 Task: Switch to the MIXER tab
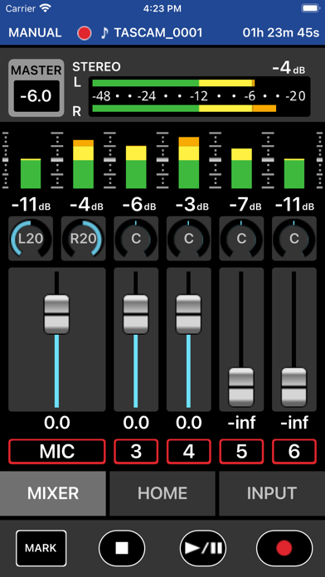pyautogui.click(x=53, y=493)
